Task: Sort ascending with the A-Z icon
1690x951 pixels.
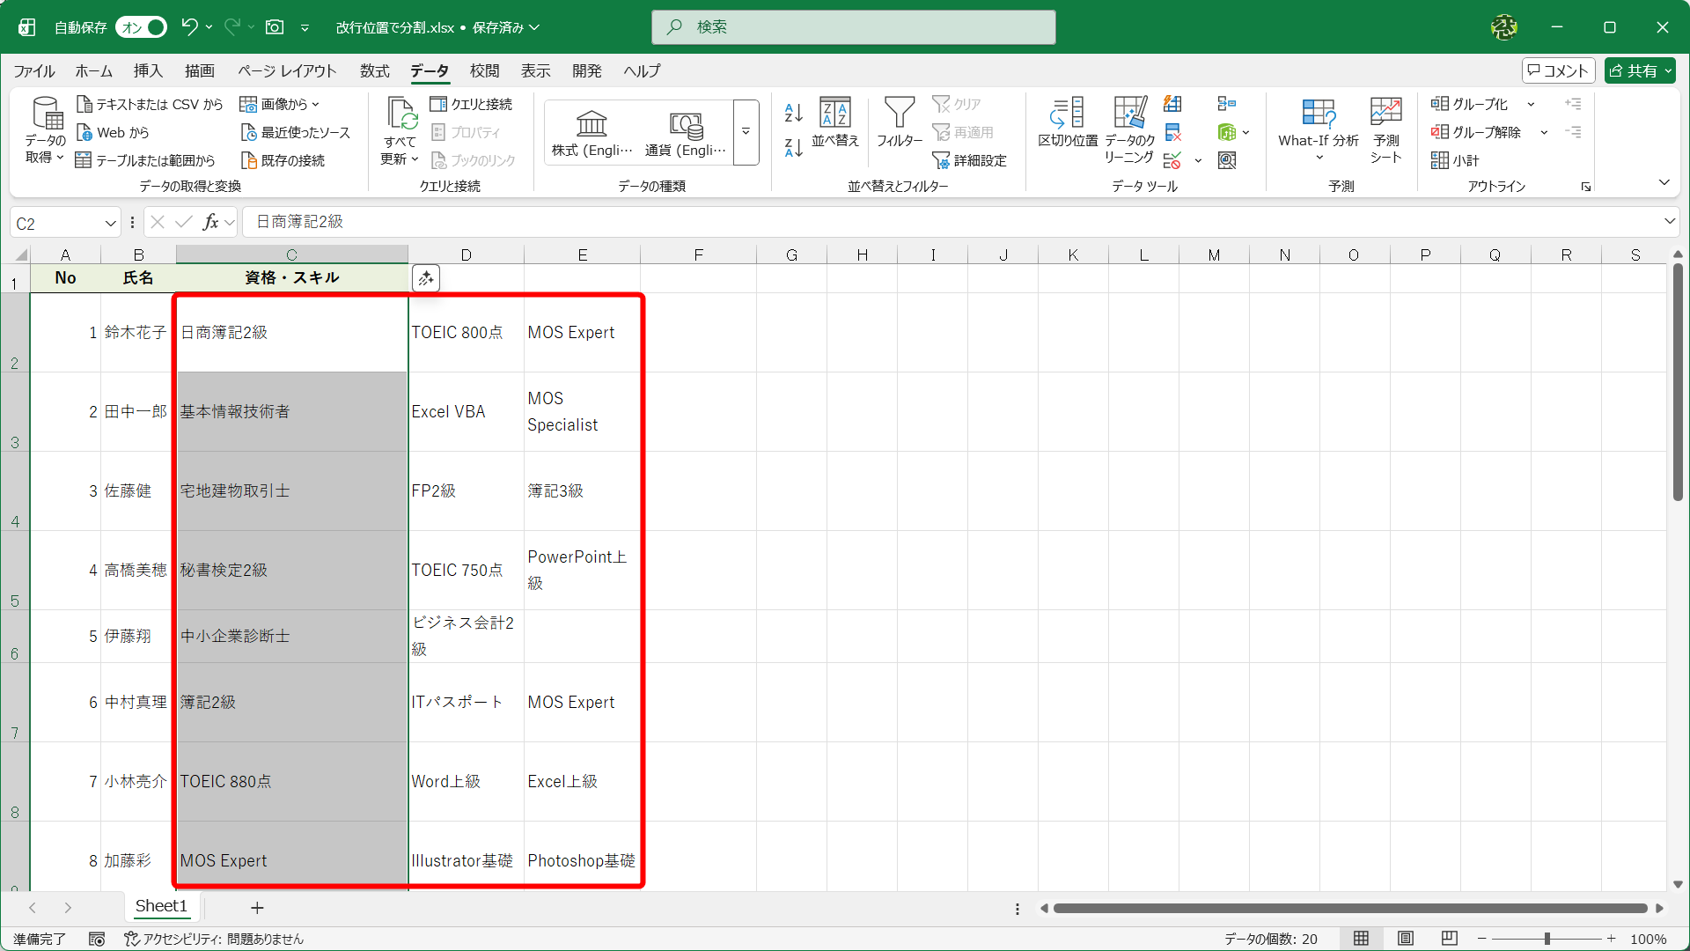Action: click(793, 112)
